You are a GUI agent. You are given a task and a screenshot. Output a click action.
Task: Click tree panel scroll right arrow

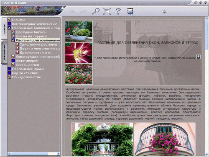tap(59, 154)
